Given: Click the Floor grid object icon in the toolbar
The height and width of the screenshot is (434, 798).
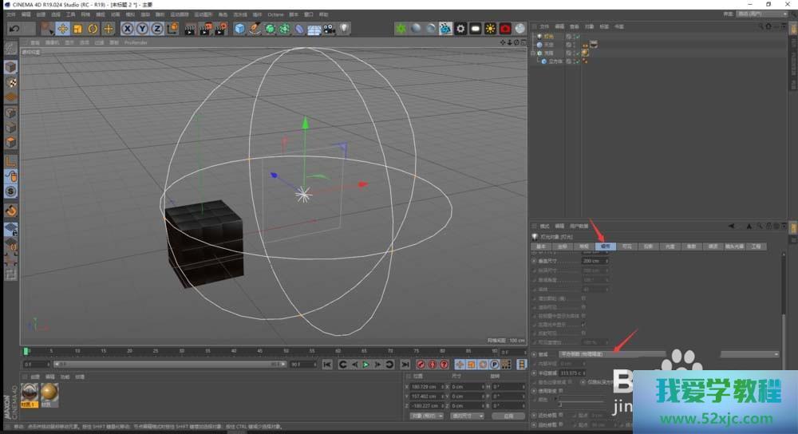Looking at the screenshot, I should click(314, 29).
